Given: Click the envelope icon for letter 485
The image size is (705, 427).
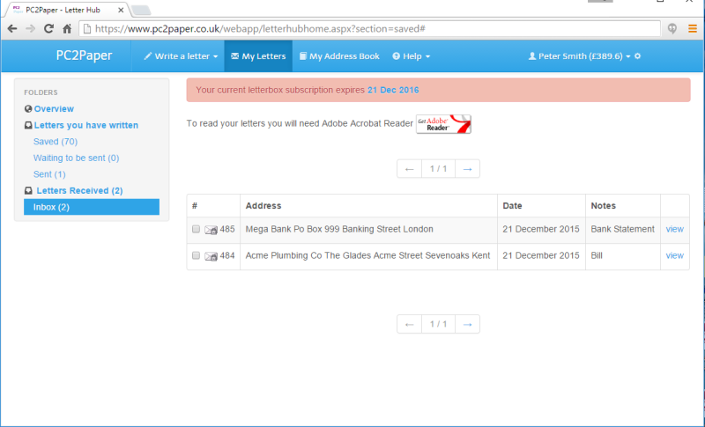Looking at the screenshot, I should 211,230.
